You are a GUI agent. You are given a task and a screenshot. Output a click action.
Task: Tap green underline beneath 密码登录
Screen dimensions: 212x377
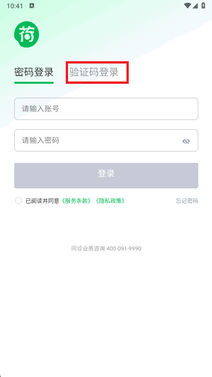pos(34,83)
